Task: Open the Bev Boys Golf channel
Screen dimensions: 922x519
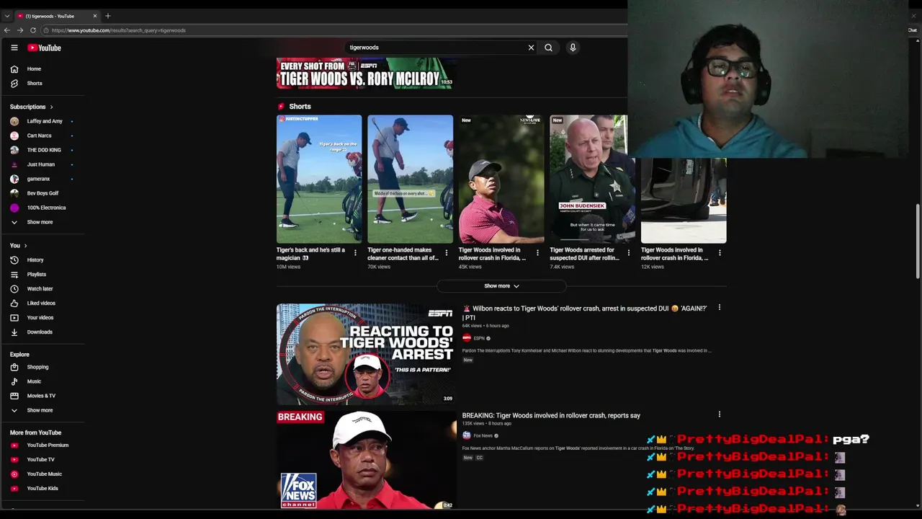Action: (x=42, y=193)
